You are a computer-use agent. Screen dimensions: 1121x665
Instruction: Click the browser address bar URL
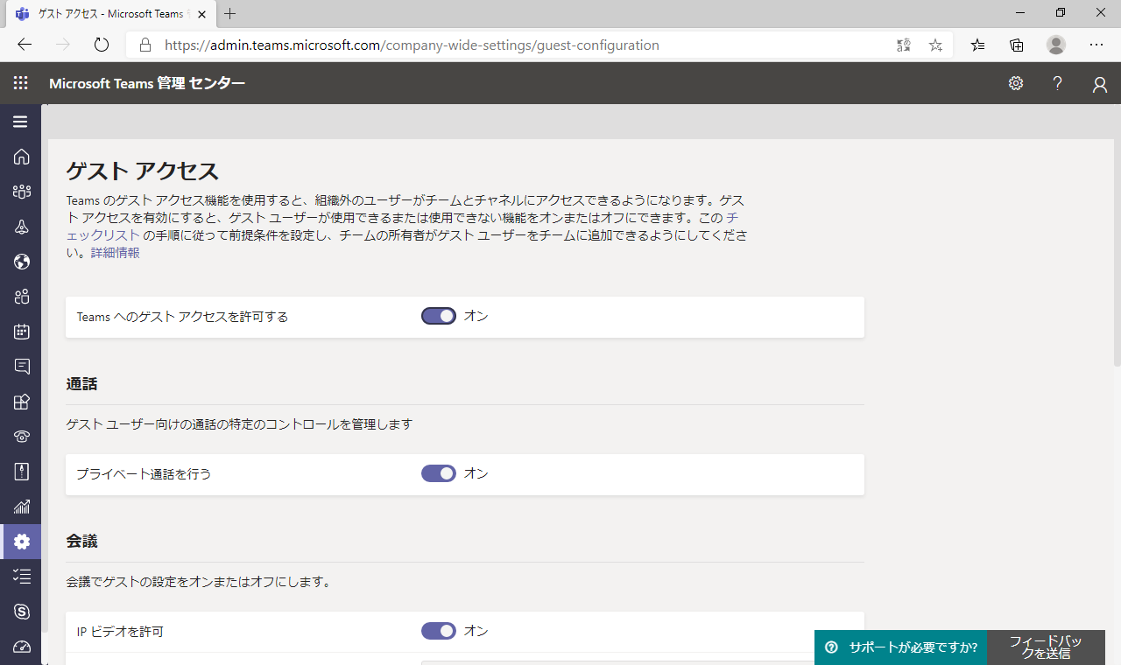[x=412, y=45]
